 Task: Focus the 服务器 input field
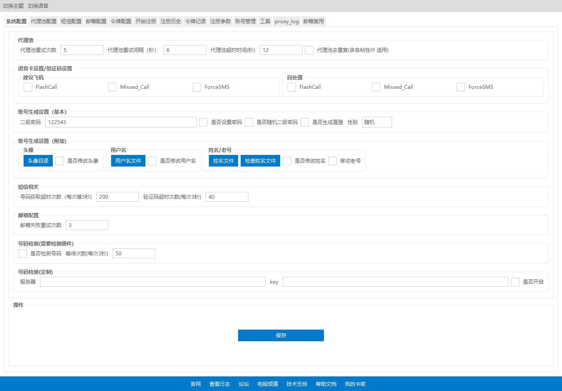click(153, 282)
